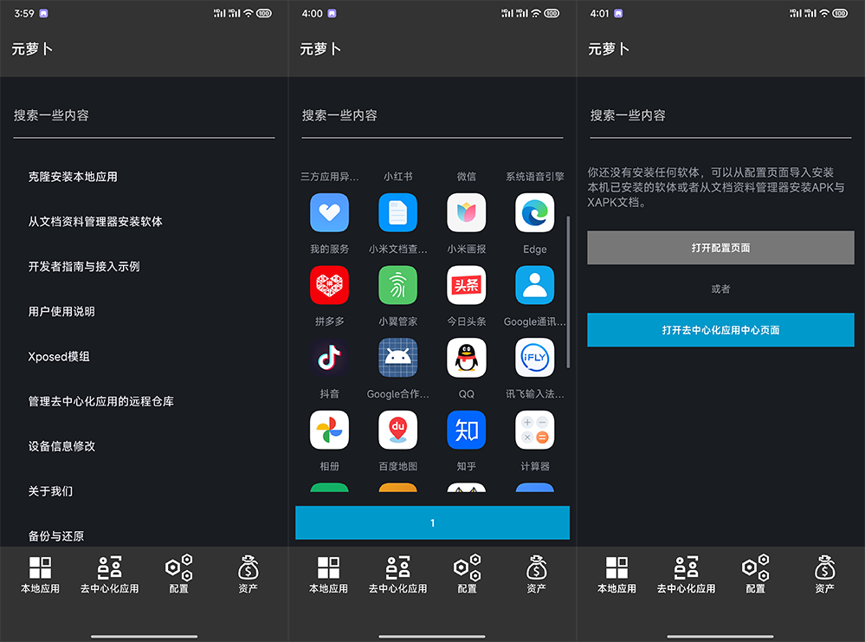Image resolution: width=865 pixels, height=642 pixels.
Task: Open 资产 tab in middle screen
Action: 536,574
